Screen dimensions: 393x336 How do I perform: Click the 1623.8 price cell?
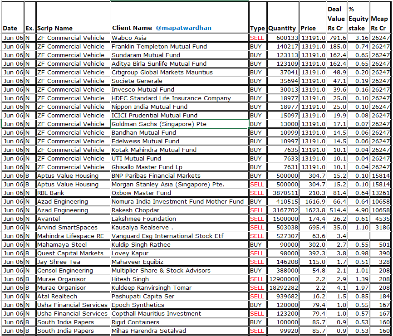[x=313, y=210]
